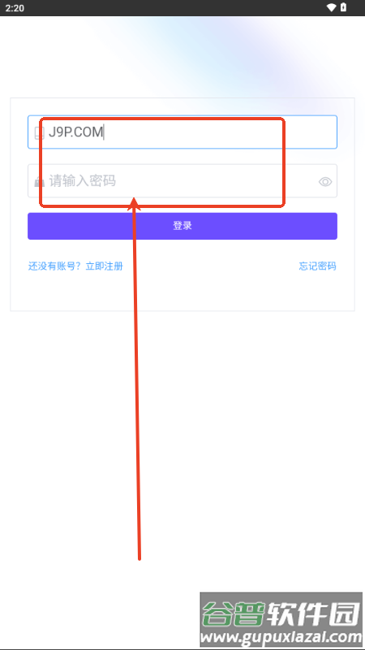Image resolution: width=365 pixels, height=650 pixels.
Task: Click the phone icon in username field
Action: 39,132
